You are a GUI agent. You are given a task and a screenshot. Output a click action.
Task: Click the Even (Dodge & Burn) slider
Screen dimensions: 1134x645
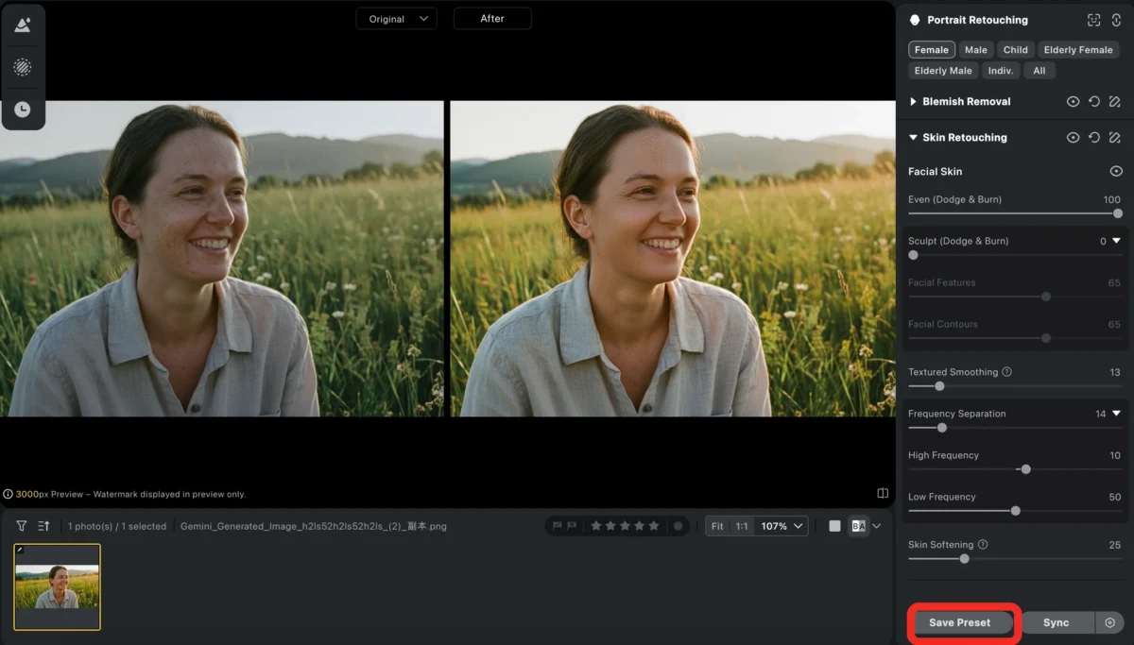1014,213
